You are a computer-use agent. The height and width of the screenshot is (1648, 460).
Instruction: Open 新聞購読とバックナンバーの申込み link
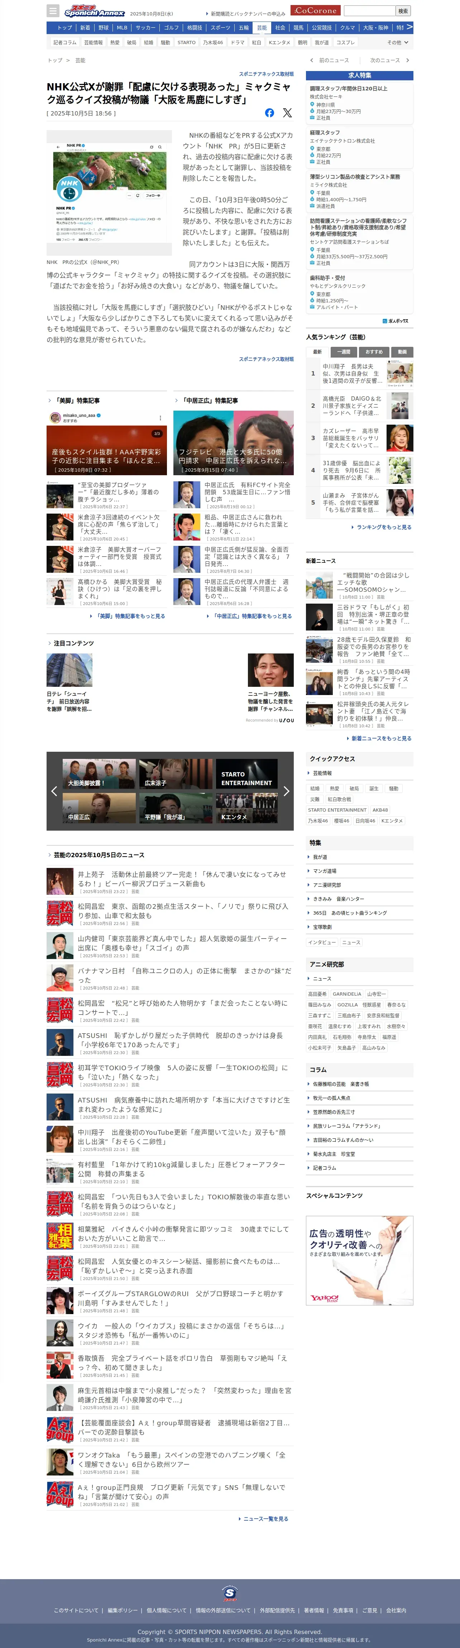pos(248,13)
